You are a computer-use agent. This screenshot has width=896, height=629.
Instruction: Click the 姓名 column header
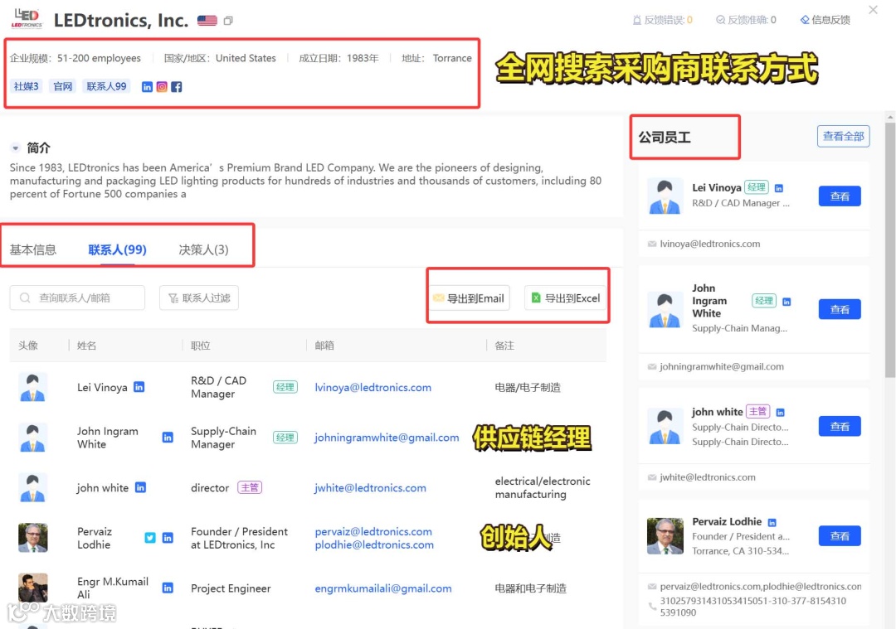pyautogui.click(x=86, y=346)
